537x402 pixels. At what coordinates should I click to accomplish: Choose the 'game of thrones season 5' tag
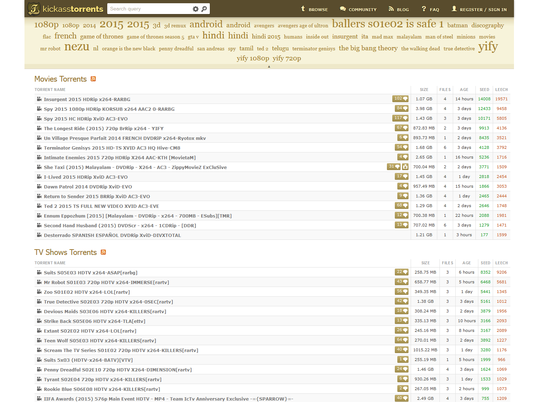155,37
